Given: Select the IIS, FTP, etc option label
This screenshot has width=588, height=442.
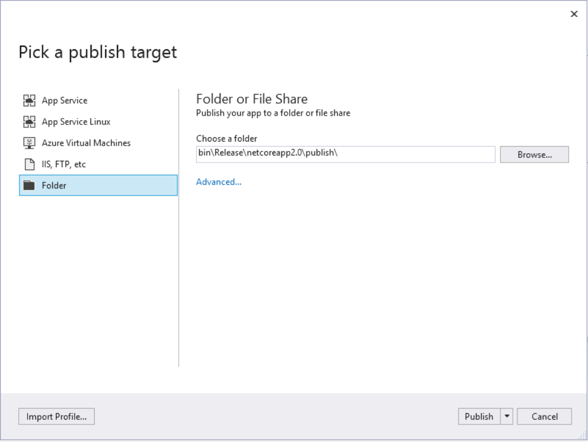Looking at the screenshot, I should 63,164.
